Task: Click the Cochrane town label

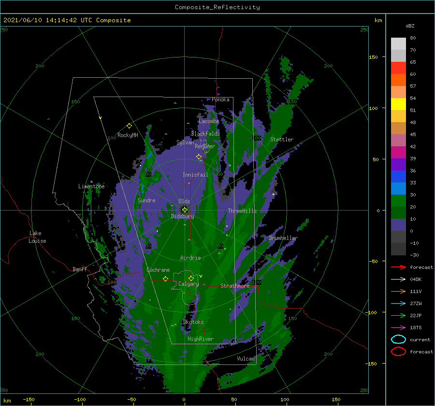Action: tap(158, 270)
